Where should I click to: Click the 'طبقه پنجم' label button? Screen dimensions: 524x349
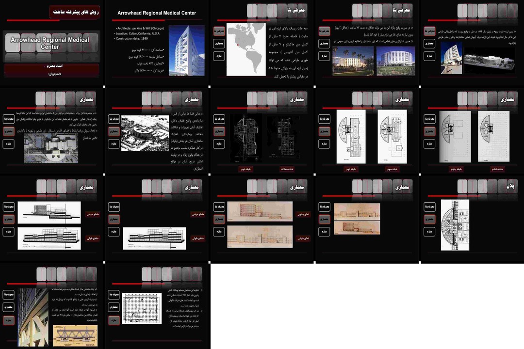point(456,169)
